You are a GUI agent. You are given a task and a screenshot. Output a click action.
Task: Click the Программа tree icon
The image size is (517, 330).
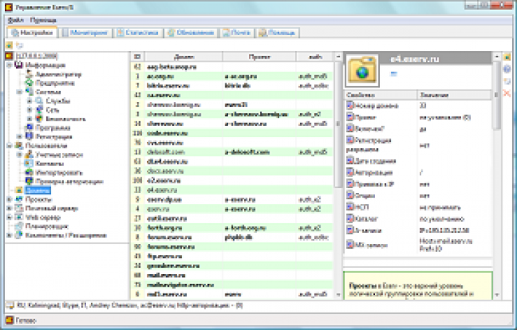(30, 127)
